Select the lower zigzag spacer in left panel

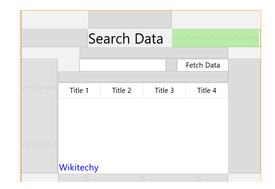40,144
